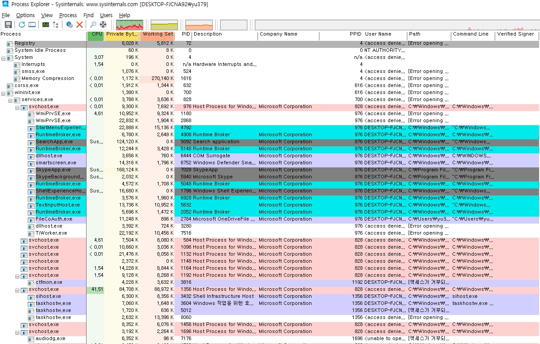The height and width of the screenshot is (344, 540).
Task: Toggle the lower pane toolbar icon
Action: coord(32,25)
